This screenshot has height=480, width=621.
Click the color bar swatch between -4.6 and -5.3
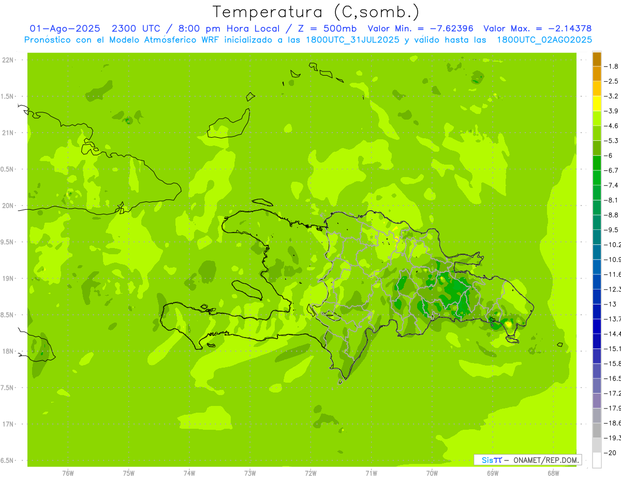tap(597, 134)
